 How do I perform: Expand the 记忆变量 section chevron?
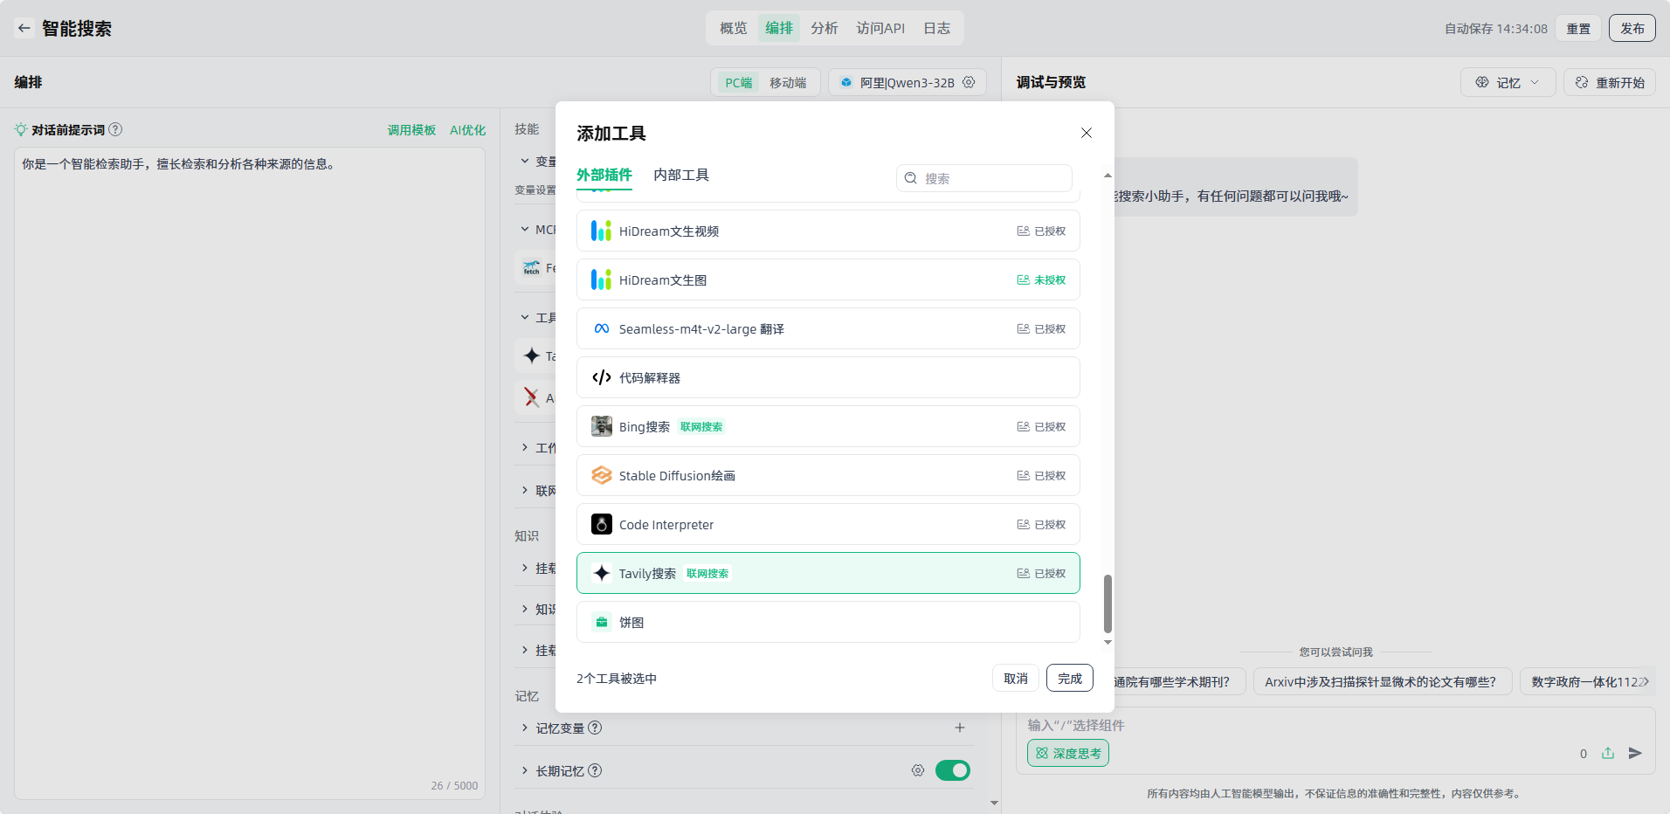[x=525, y=728]
